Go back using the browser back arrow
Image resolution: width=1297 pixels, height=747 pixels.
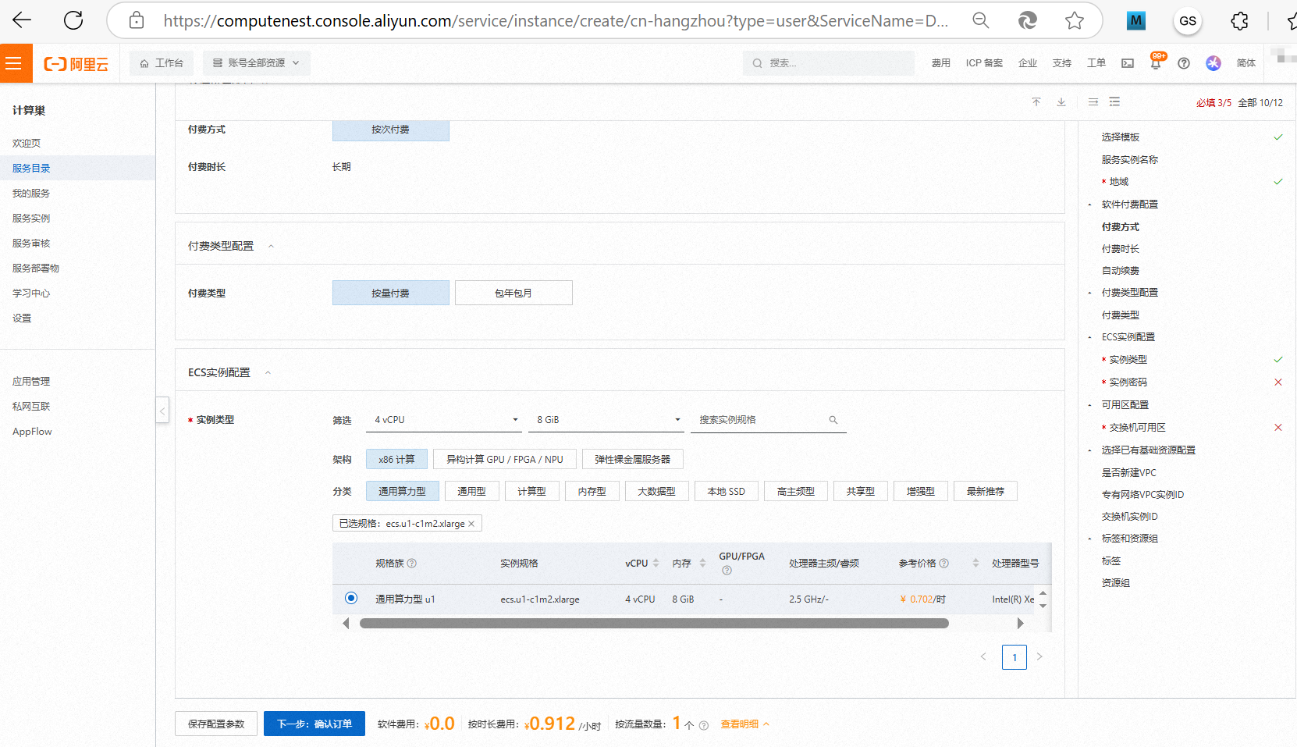click(22, 20)
